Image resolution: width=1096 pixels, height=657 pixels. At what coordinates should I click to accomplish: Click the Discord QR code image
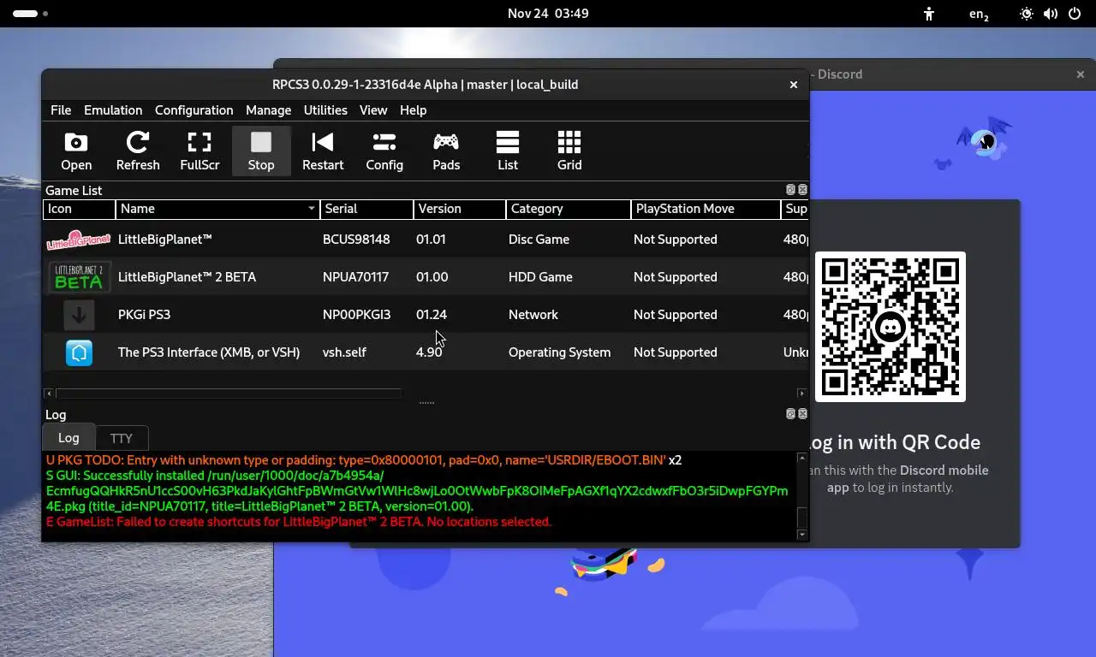click(x=890, y=327)
